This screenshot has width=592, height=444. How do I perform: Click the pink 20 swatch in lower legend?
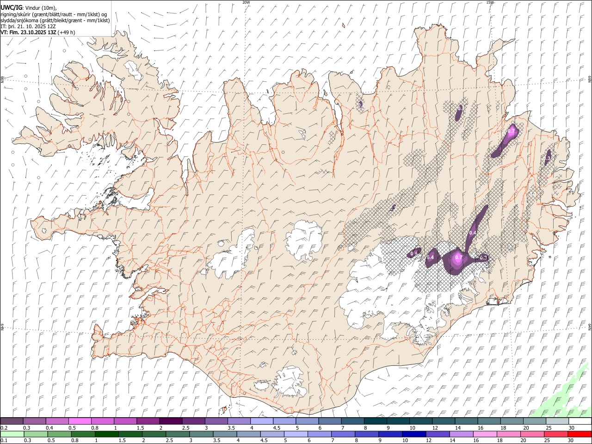[532, 434]
